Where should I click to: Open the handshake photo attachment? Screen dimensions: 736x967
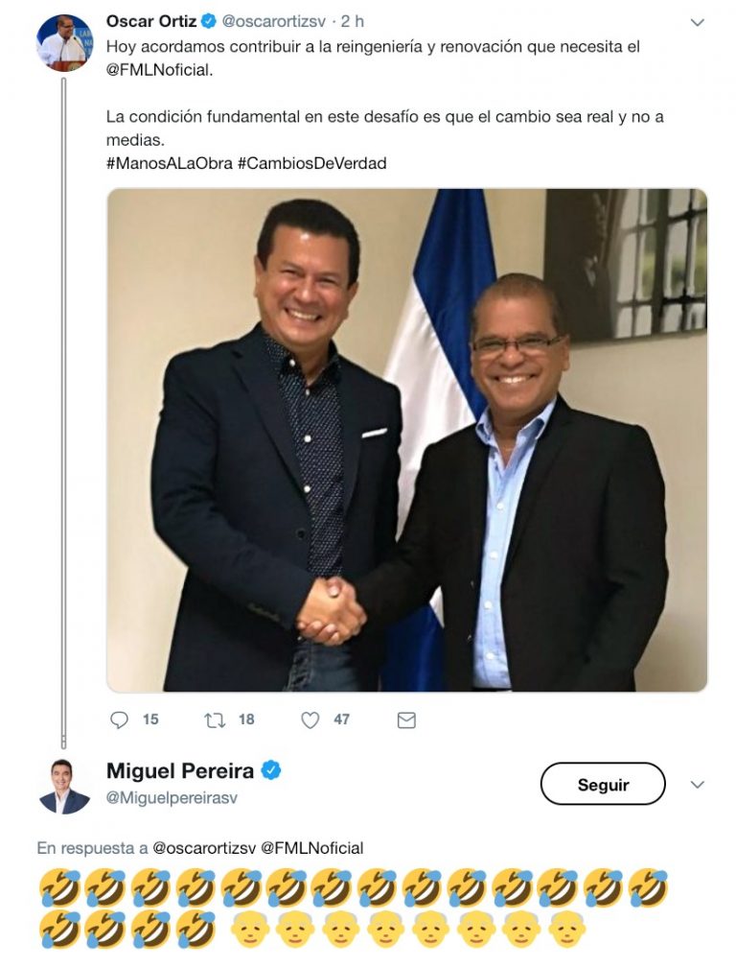(406, 439)
